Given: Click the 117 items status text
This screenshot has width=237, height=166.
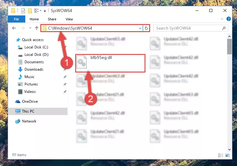Looking at the screenshot, I should coord(19,155).
